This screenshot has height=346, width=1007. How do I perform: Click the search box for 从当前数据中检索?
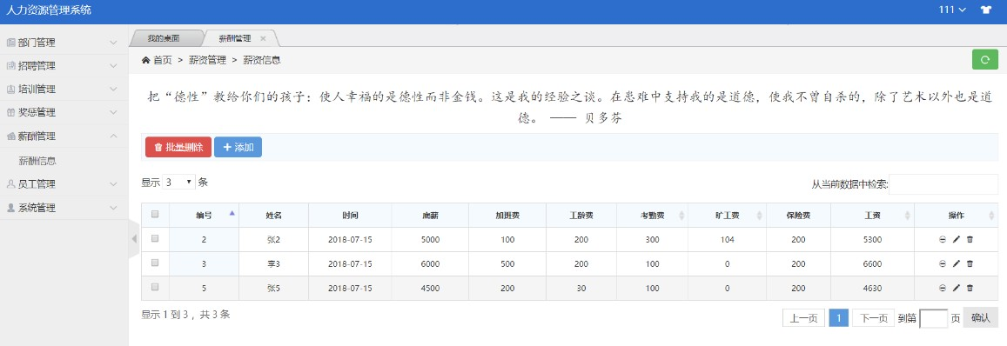coord(943,184)
